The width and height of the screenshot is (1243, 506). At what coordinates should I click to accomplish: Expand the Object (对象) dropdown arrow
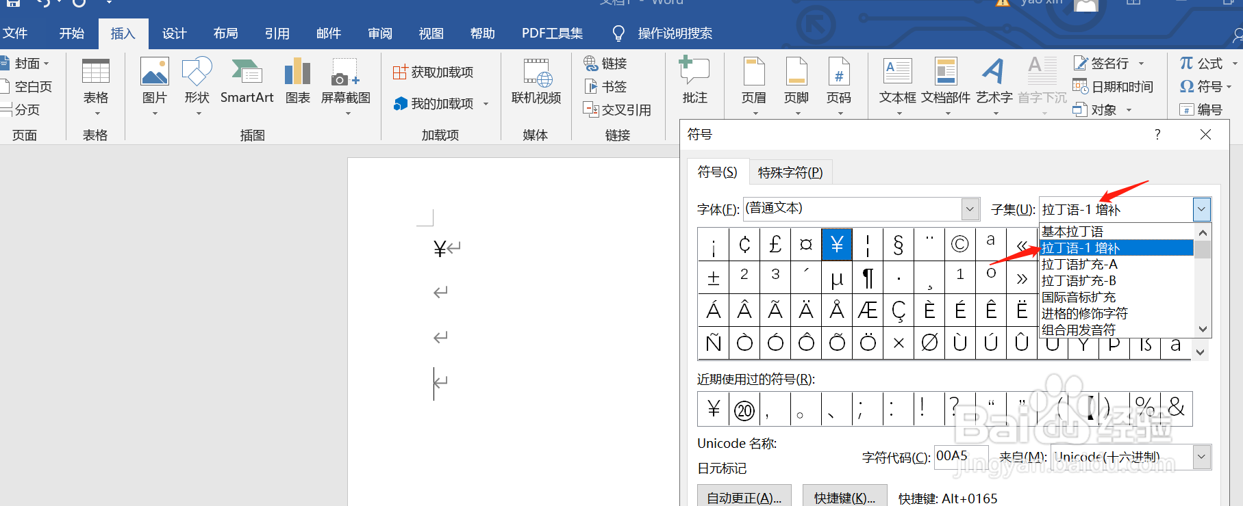click(1129, 110)
